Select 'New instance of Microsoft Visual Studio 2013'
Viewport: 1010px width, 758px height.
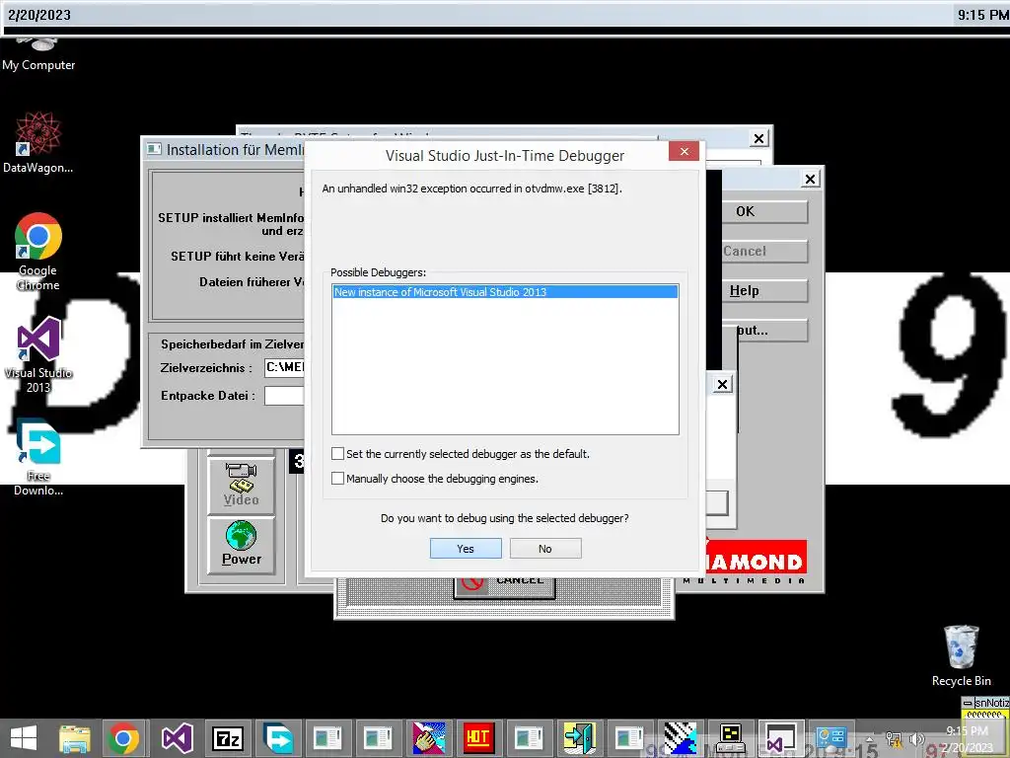click(x=505, y=292)
